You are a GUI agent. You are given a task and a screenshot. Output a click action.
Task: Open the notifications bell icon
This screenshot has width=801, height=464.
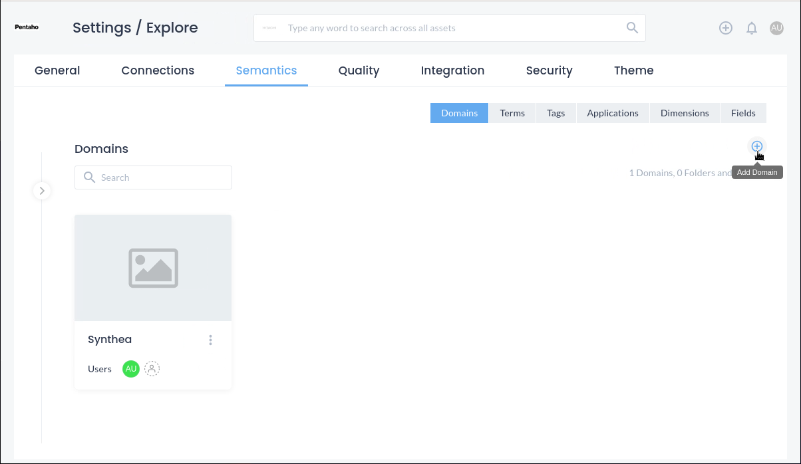click(752, 28)
